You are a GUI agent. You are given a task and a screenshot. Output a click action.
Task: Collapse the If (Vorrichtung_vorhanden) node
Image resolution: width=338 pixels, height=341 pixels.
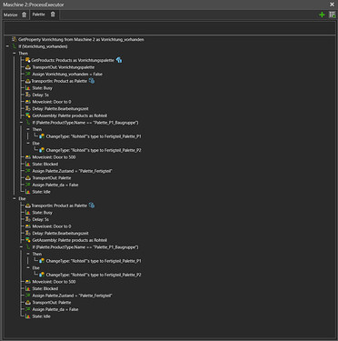7,46
